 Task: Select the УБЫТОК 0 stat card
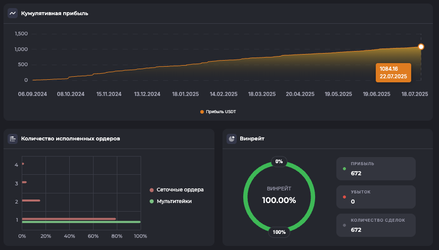tap(376, 197)
